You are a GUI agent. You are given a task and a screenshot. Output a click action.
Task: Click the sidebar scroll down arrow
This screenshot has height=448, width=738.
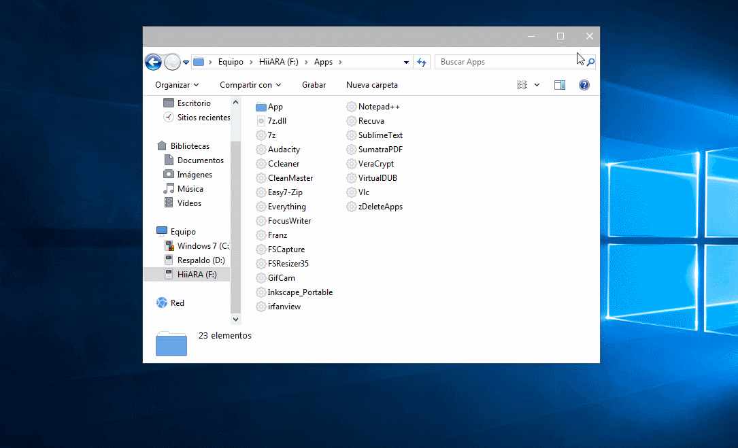pos(236,320)
